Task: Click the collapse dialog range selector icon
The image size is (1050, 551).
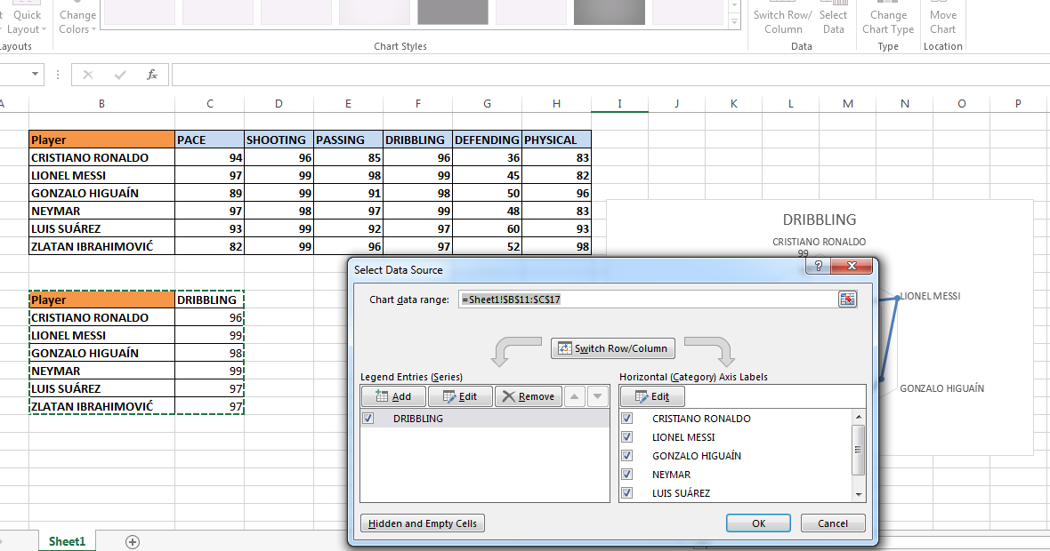Action: (847, 299)
